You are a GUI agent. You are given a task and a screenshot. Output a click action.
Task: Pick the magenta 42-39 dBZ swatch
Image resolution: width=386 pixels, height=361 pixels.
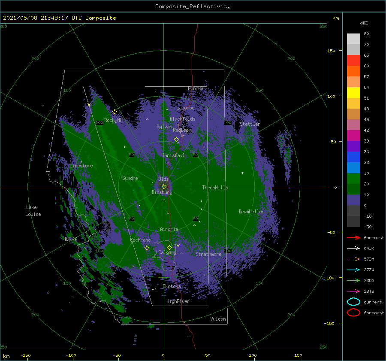click(353, 136)
